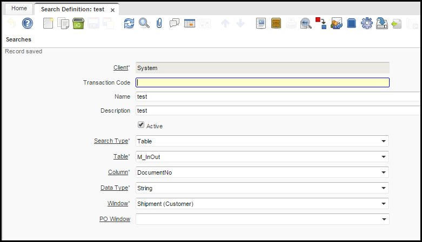The image size is (422, 242).
Task: Expand the Search Type dropdown
Action: point(384,141)
